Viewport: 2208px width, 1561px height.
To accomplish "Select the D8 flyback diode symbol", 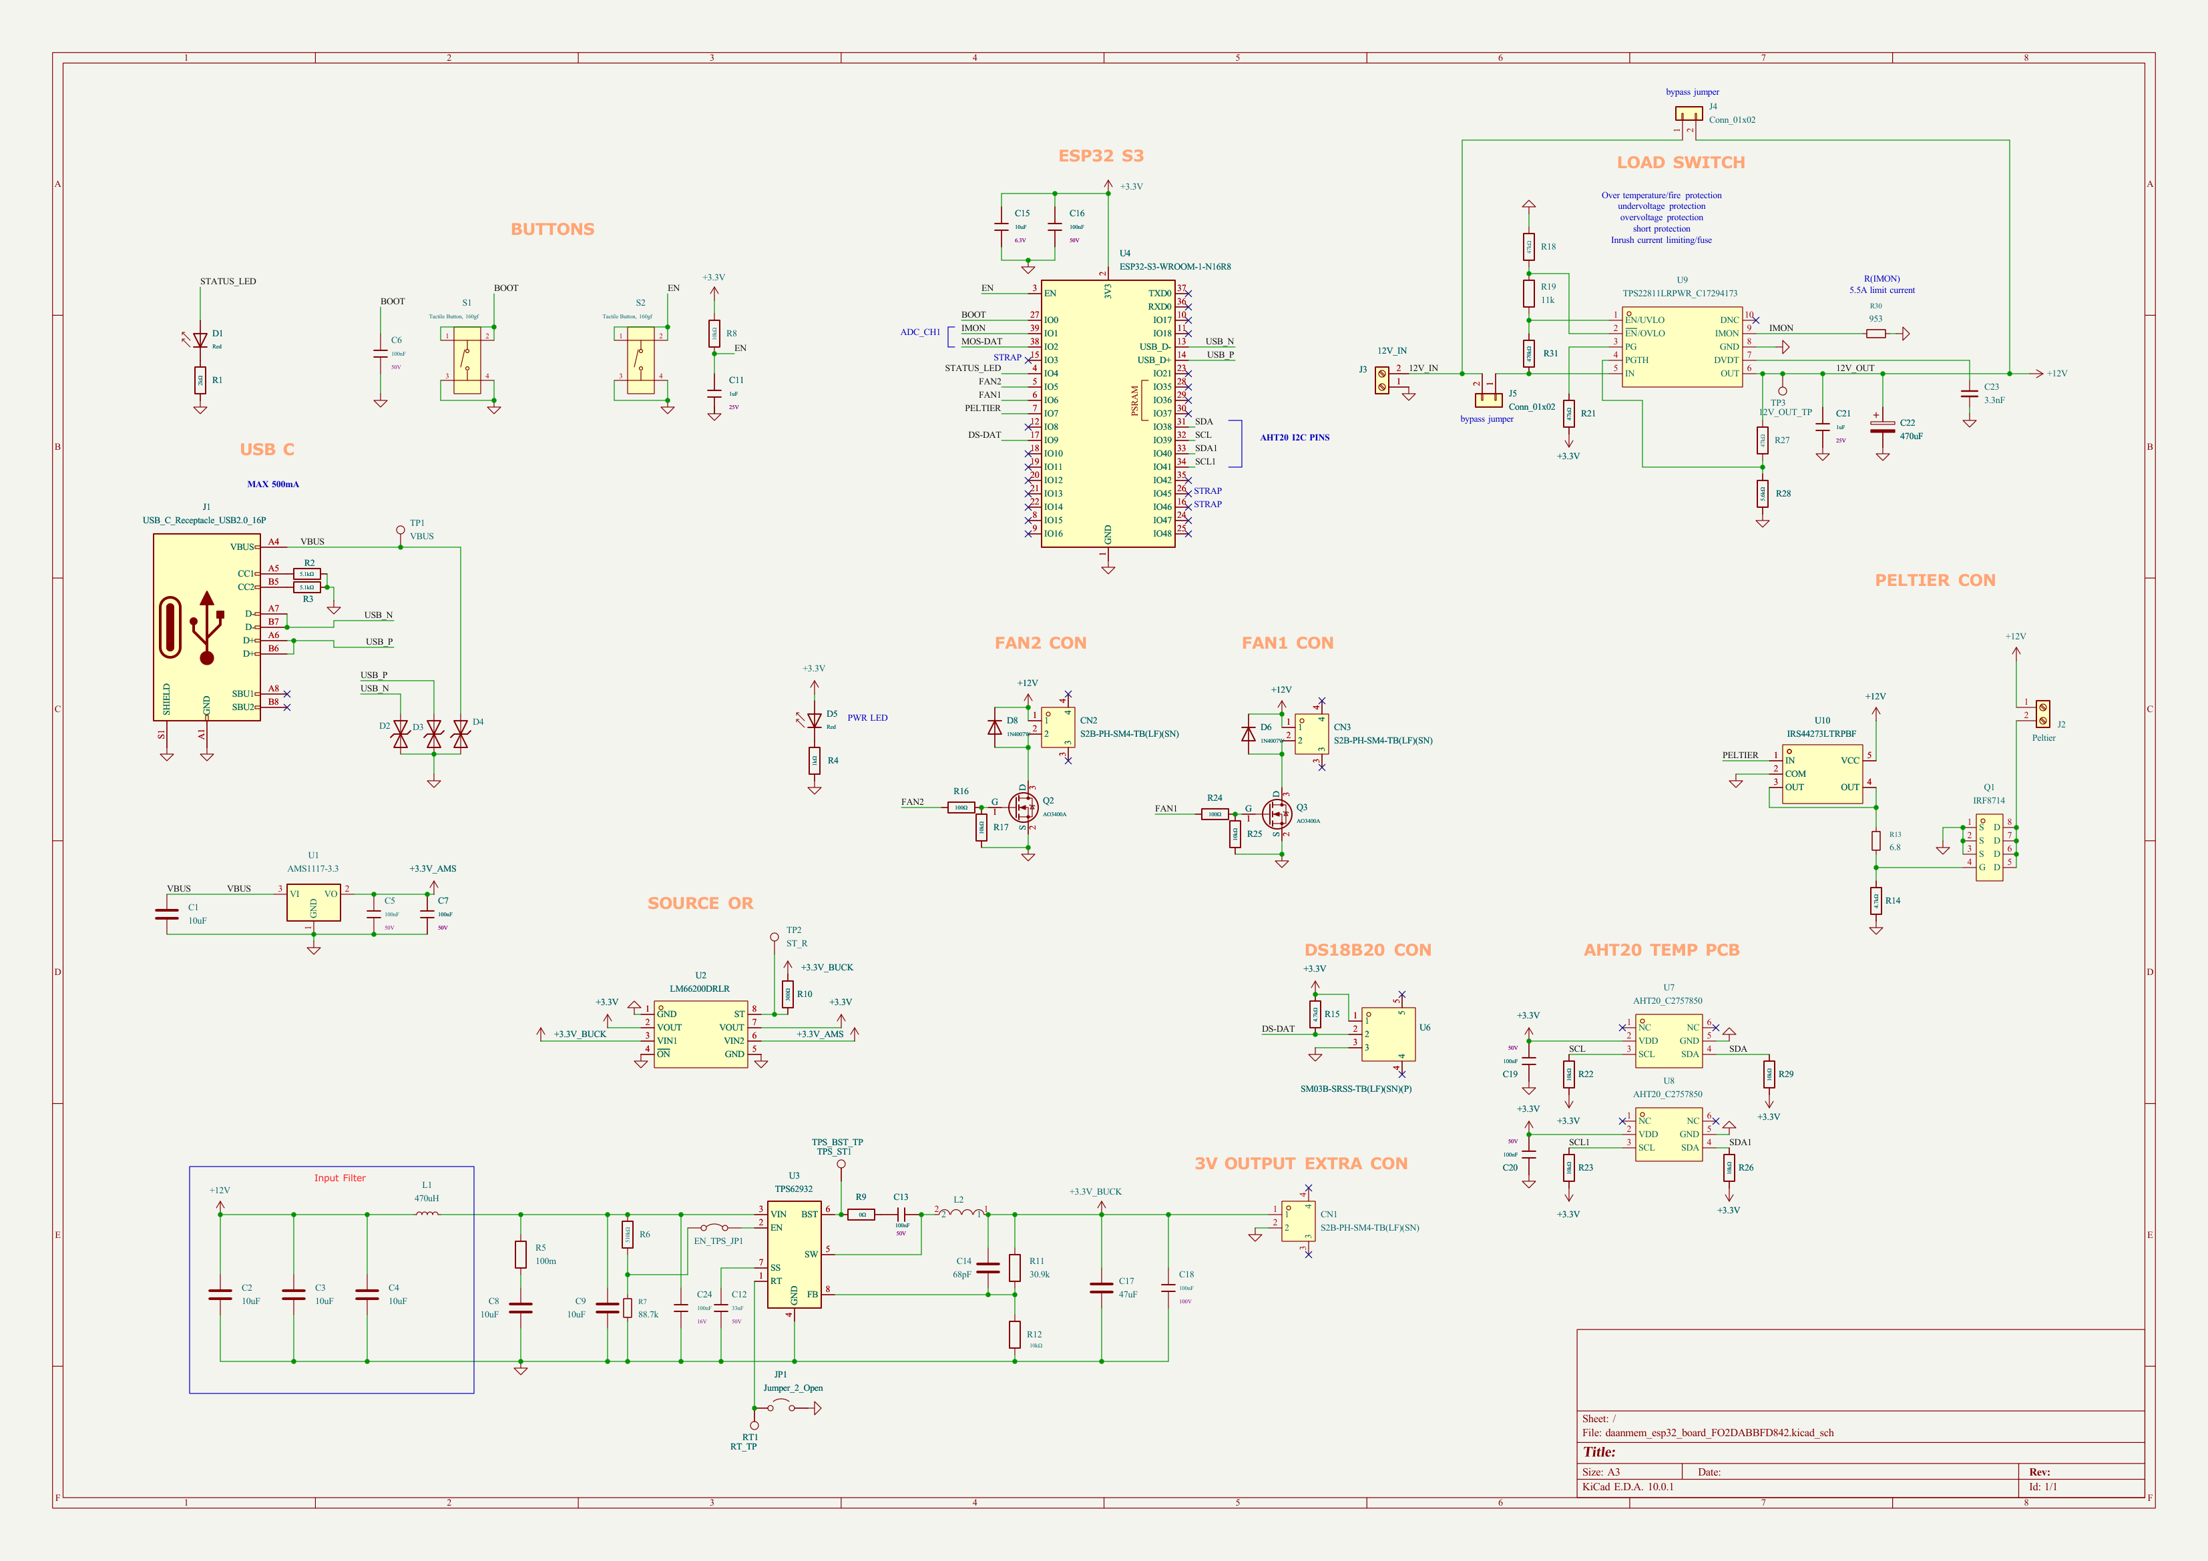I will (x=994, y=727).
